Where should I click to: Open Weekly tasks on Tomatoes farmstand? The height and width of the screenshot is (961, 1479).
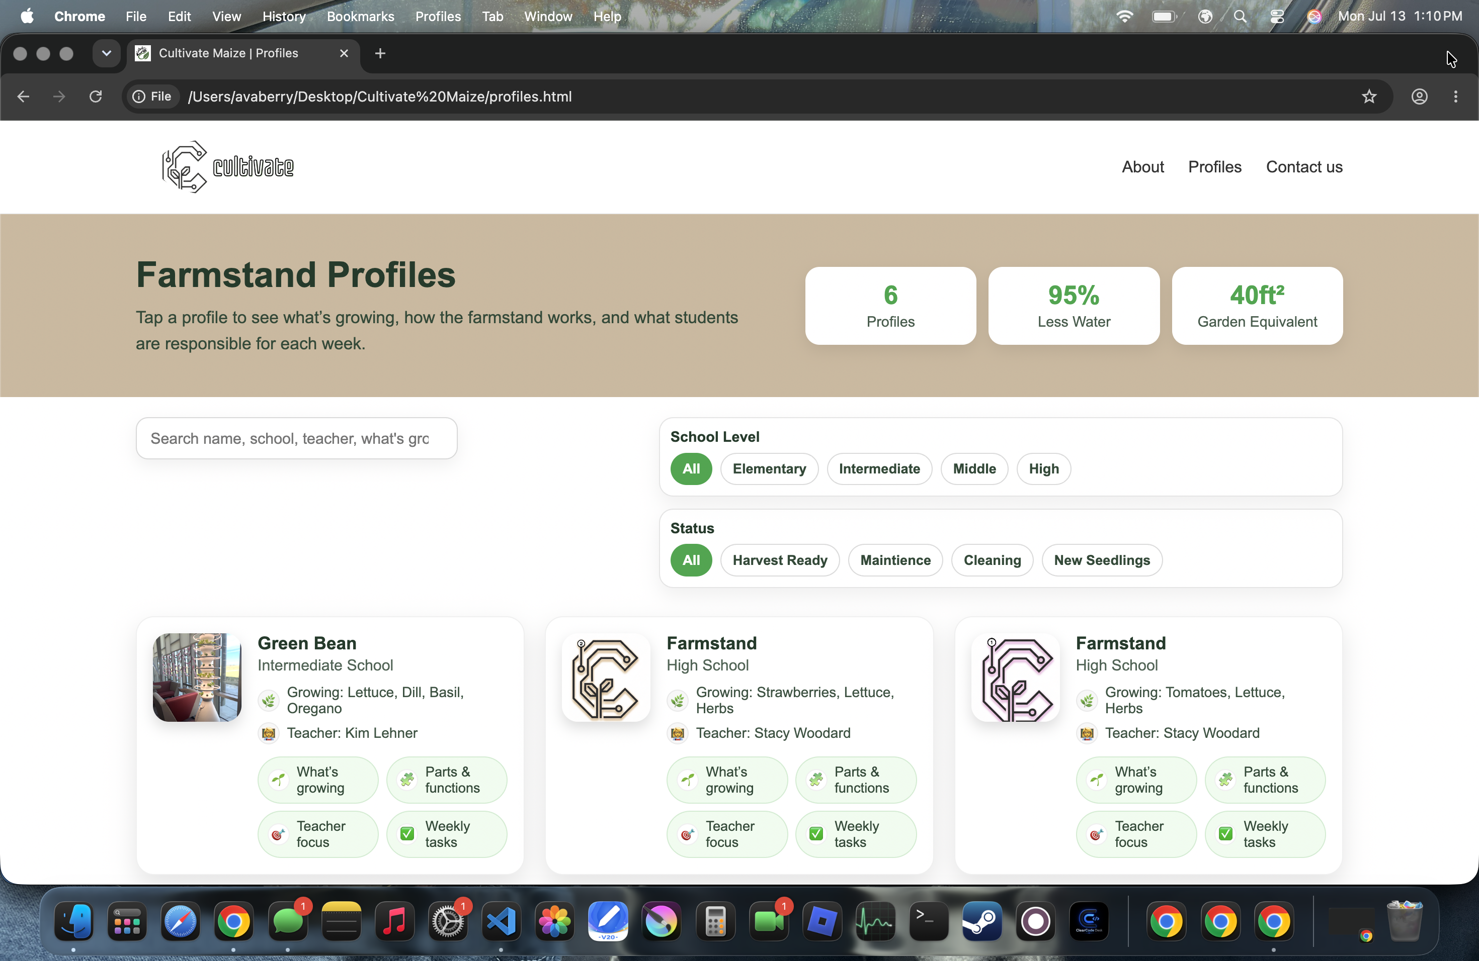click(1265, 834)
